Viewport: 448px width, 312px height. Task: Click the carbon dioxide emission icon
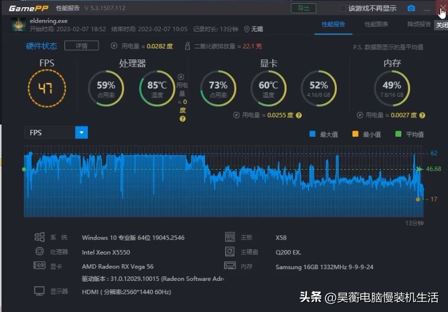pos(187,46)
